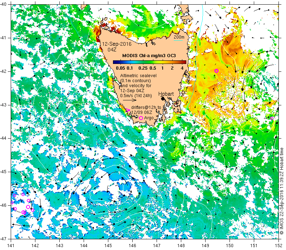Viewport: 286px width, 250px height.
Task: Click colorbar tick value 4
Action: point(182,68)
